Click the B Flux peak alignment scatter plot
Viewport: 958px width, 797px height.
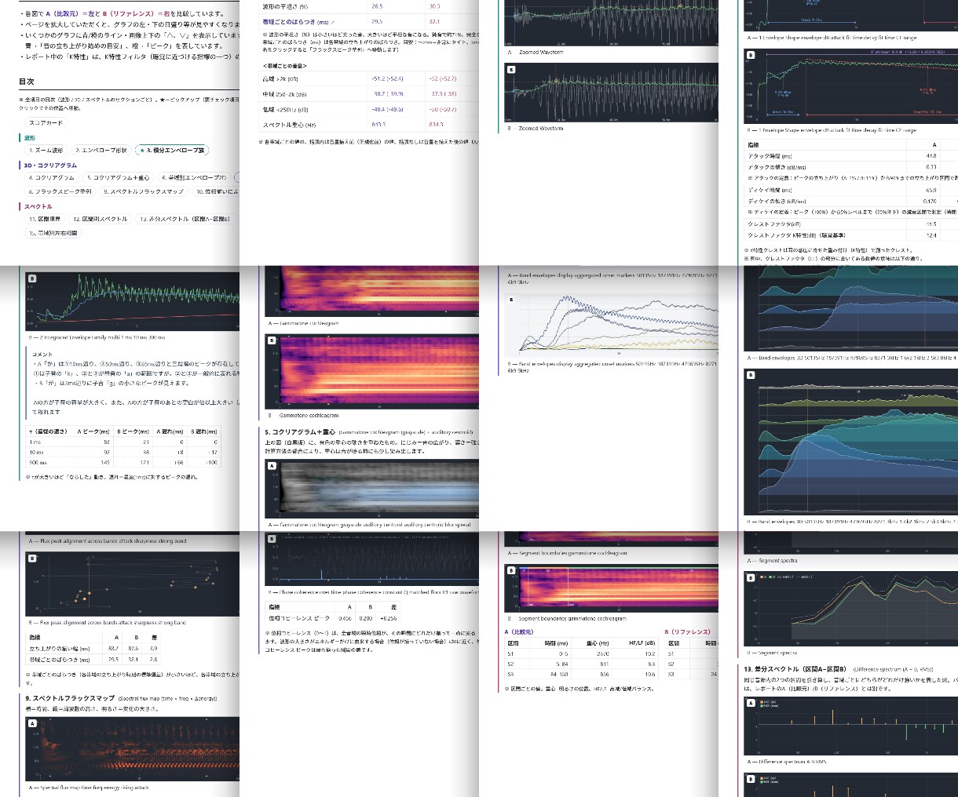pyautogui.click(x=133, y=584)
